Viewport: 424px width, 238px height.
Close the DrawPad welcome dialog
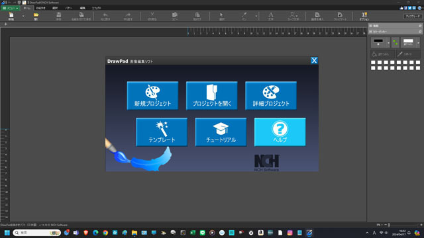[x=314, y=60]
